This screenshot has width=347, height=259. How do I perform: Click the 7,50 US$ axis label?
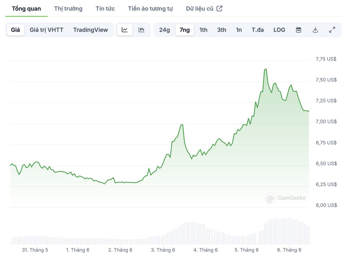326,80
